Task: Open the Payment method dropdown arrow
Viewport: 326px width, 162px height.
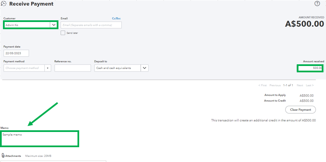Action: click(48, 68)
